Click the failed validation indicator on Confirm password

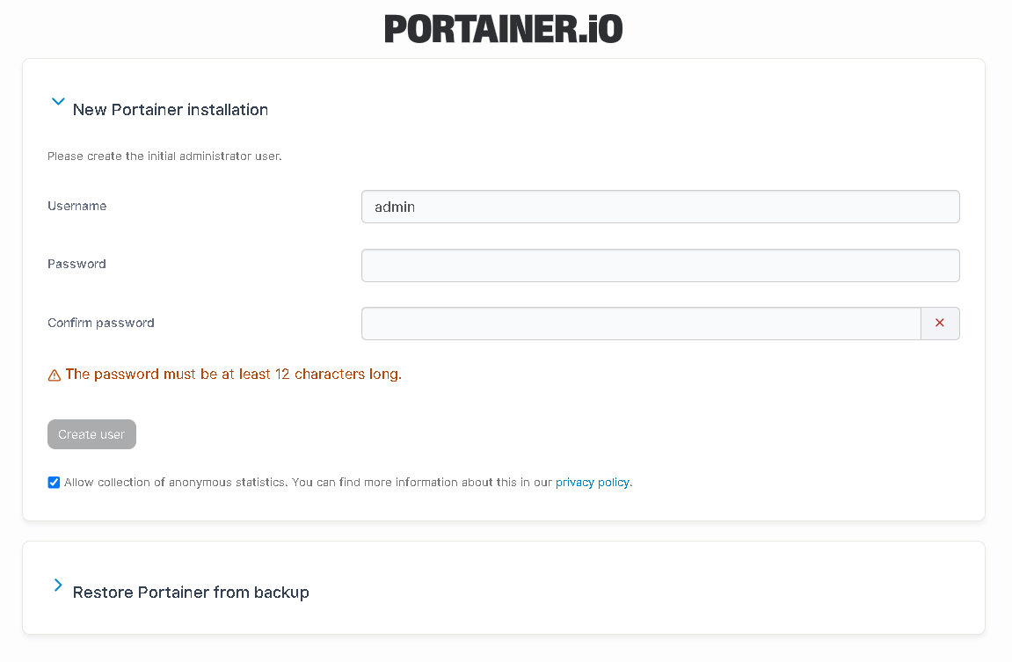coord(940,323)
